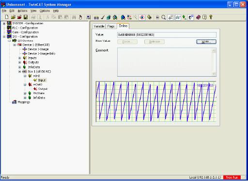Click the Ready status bar text
The image size is (248, 181).
[5, 177]
